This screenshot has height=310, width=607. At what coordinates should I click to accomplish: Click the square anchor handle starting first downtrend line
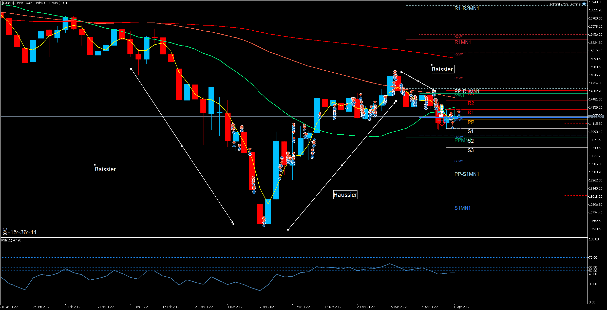131,69
